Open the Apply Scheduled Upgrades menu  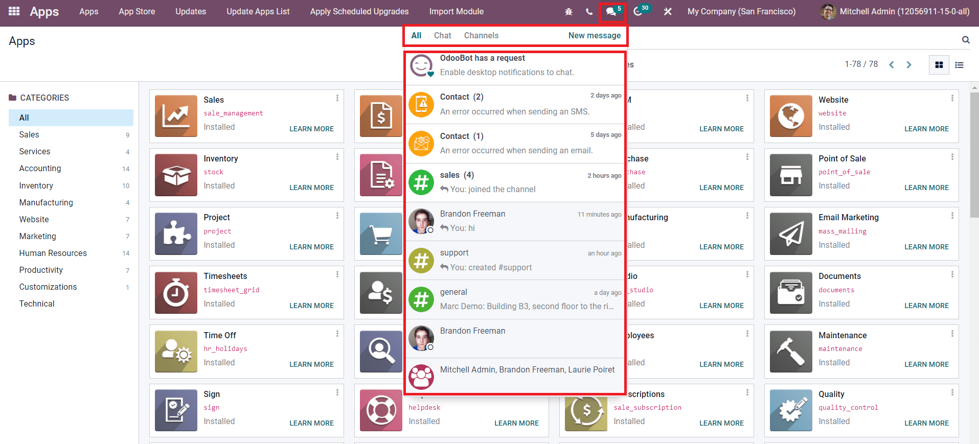(359, 11)
